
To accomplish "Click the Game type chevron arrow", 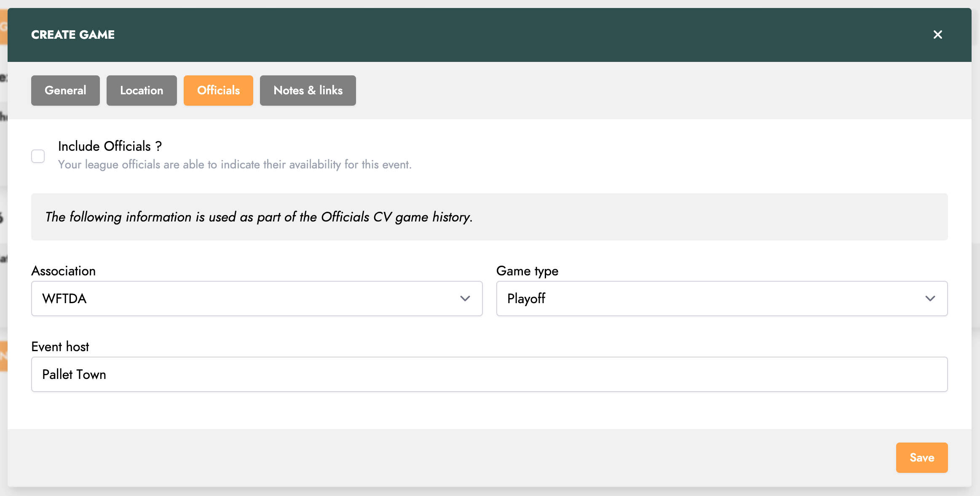I will coord(930,299).
